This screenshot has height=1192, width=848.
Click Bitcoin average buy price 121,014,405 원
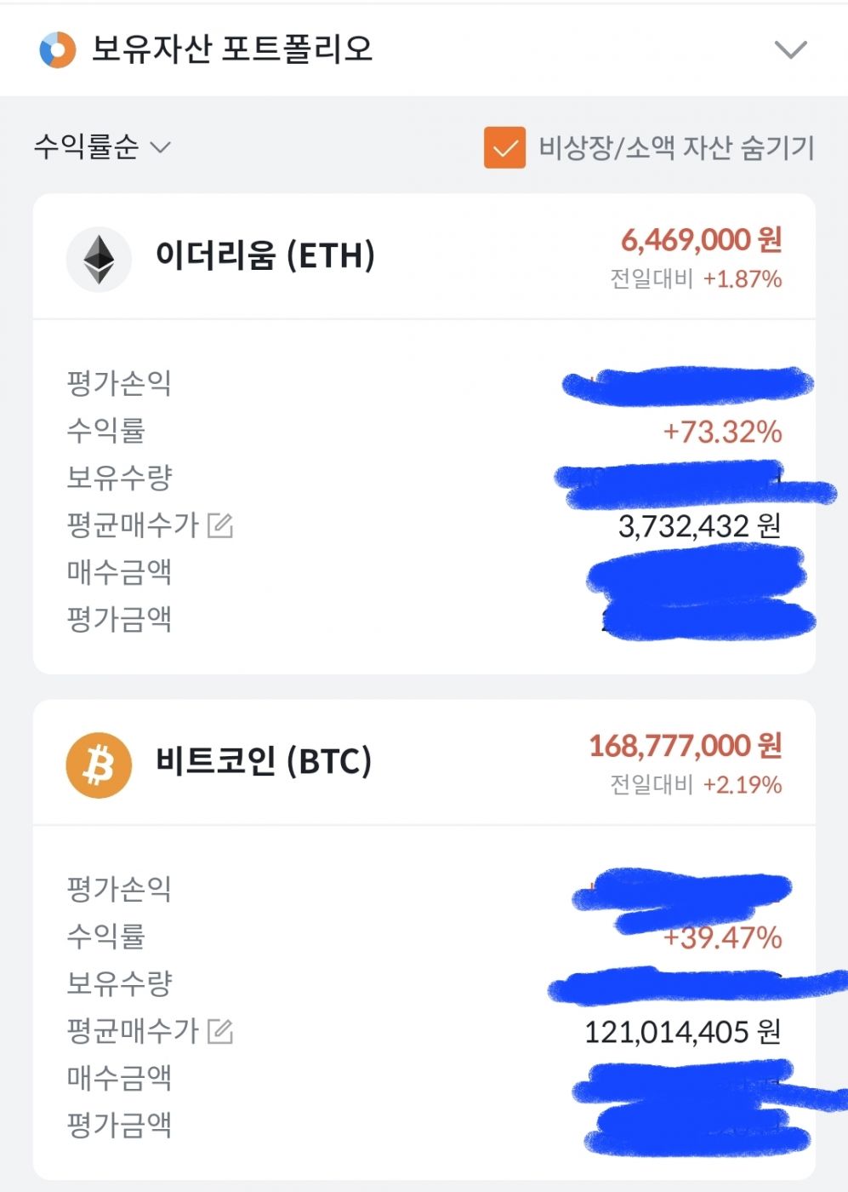point(682,1032)
